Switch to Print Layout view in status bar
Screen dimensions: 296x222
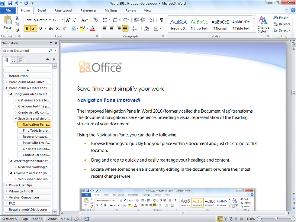coord(220,219)
